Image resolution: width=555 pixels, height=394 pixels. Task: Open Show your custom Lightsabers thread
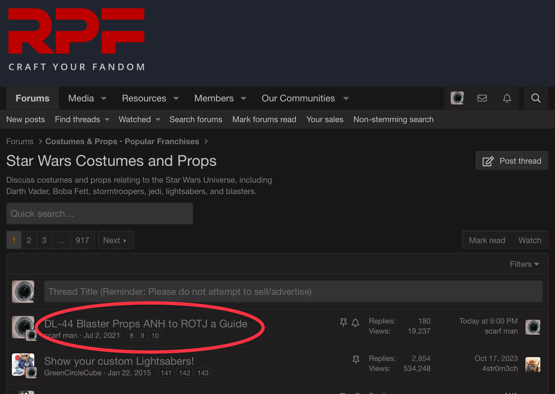tap(119, 361)
